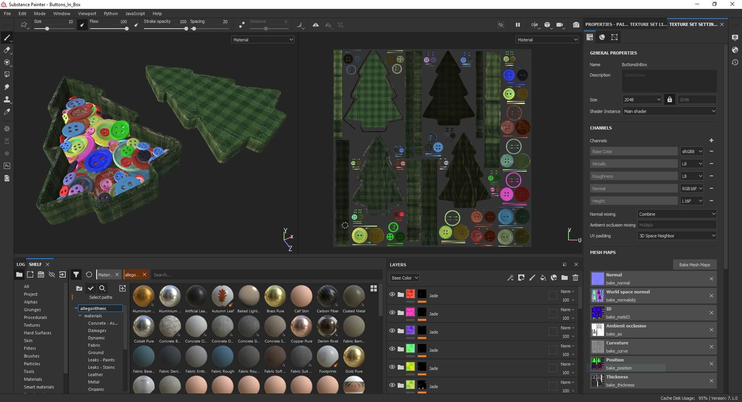Select the Smudge tool
The image size is (742, 402).
point(7,87)
